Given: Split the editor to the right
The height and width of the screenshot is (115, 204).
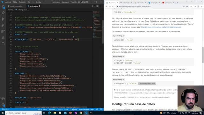Looking at the screenshot, I should click(98, 6).
